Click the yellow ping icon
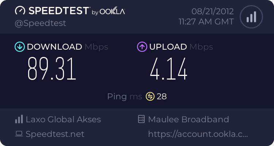 click(150, 96)
